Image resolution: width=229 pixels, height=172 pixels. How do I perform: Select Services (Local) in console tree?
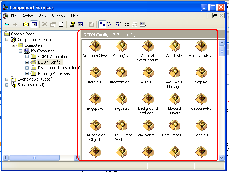(31, 85)
